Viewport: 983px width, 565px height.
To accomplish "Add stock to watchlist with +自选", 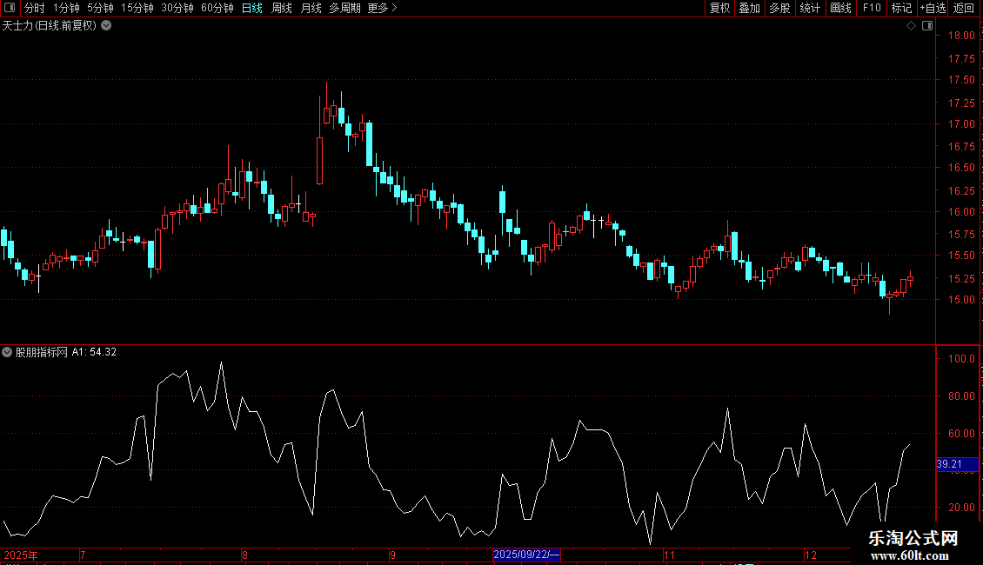I will pos(933,8).
